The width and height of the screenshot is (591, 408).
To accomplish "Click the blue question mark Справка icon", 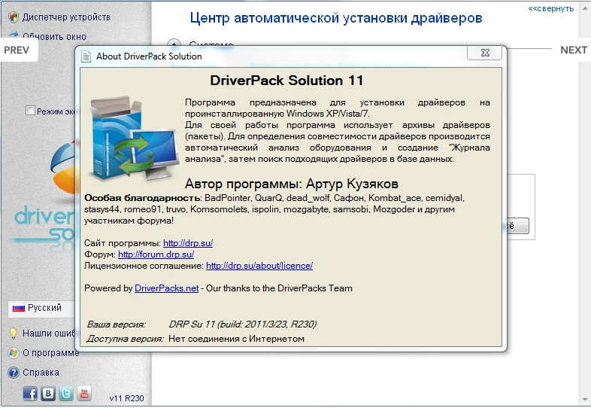I will (14, 373).
